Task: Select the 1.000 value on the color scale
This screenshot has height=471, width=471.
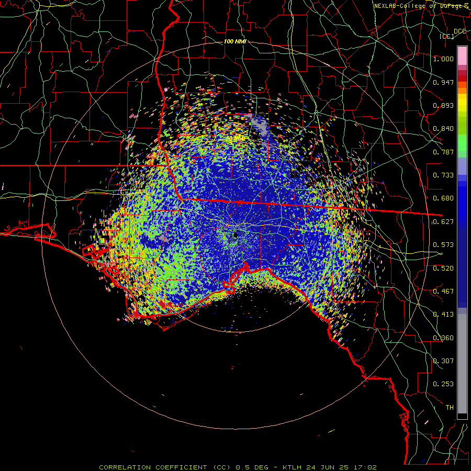Action: coord(443,59)
